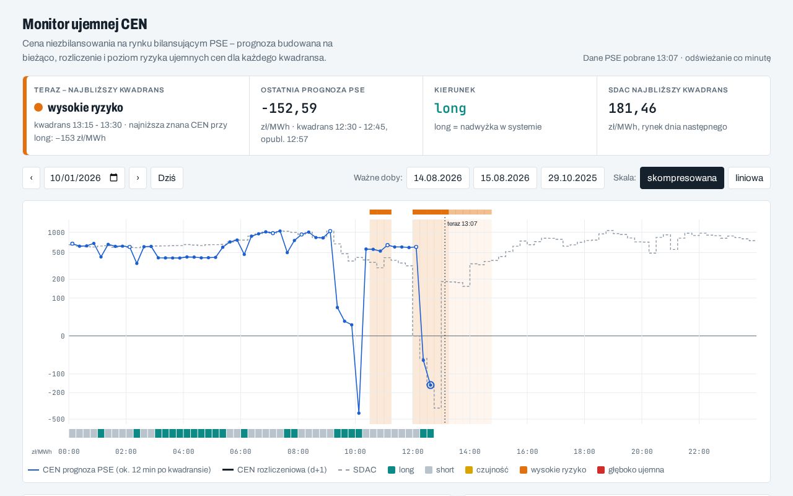Click TERAZ – NAJBLIŻSZY KWADRANS card label

click(99, 90)
